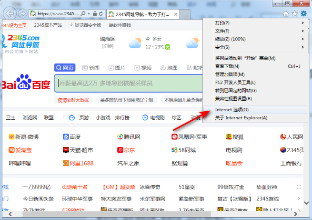Open the 阿里1688 site link
Screen dimensions: 312x220
click(x=78, y=163)
